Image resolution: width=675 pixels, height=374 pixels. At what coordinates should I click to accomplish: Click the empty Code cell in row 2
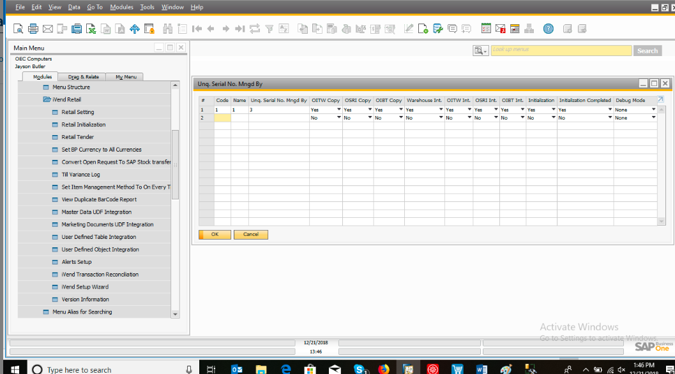coord(222,118)
